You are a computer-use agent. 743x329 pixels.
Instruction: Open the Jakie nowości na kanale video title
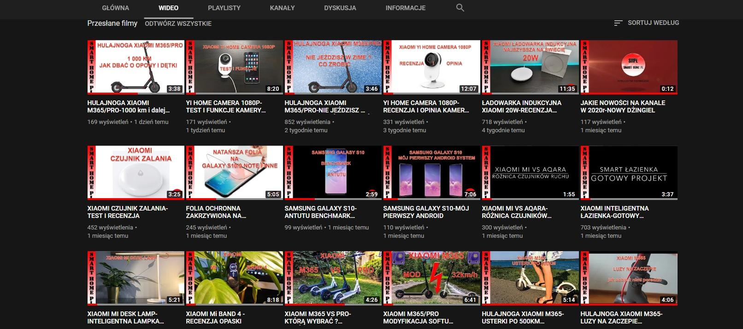pyautogui.click(x=623, y=106)
